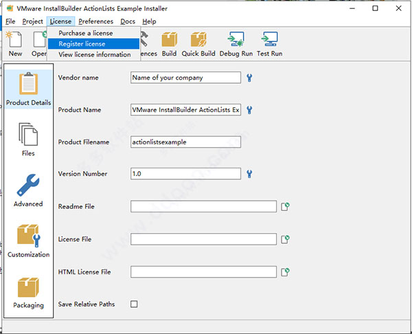This screenshot has width=412, height=334.
Task: Start a Debug Run from toolbar
Action: tap(236, 44)
